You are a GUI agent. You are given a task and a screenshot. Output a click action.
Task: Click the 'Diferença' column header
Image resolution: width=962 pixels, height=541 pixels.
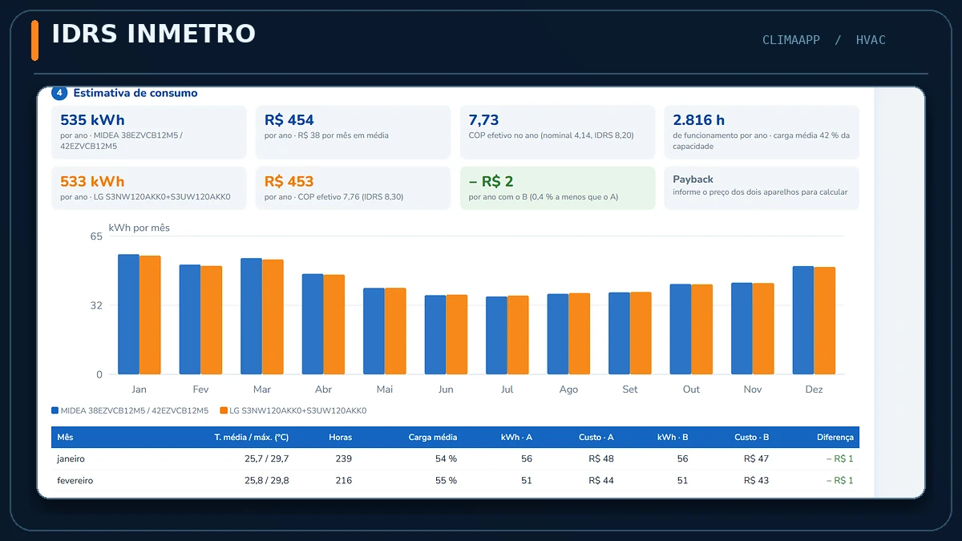click(835, 438)
